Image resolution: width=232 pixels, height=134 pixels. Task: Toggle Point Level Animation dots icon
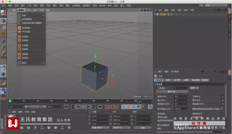click(x=144, y=107)
